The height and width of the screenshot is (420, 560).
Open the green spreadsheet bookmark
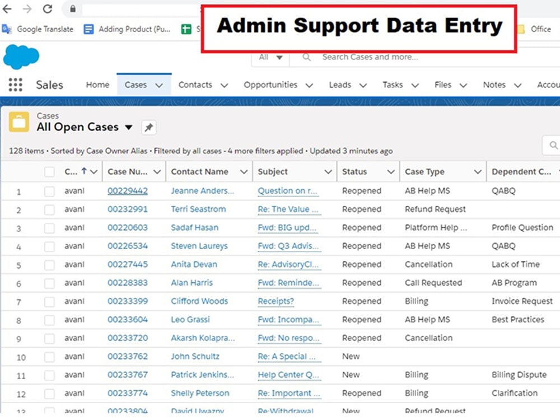(186, 29)
